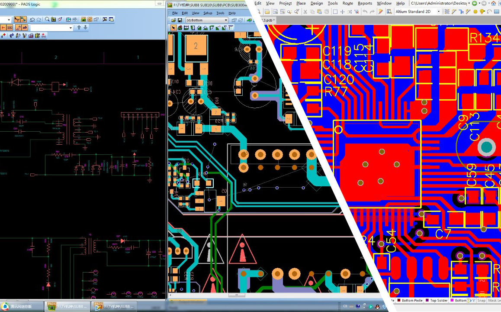Toggle the 'ab' text button in PADS Logic
The image size is (501, 312).
[x=25, y=28]
